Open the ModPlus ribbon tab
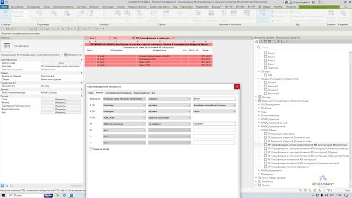Viewport: 352px width, 198px height. (278, 7)
